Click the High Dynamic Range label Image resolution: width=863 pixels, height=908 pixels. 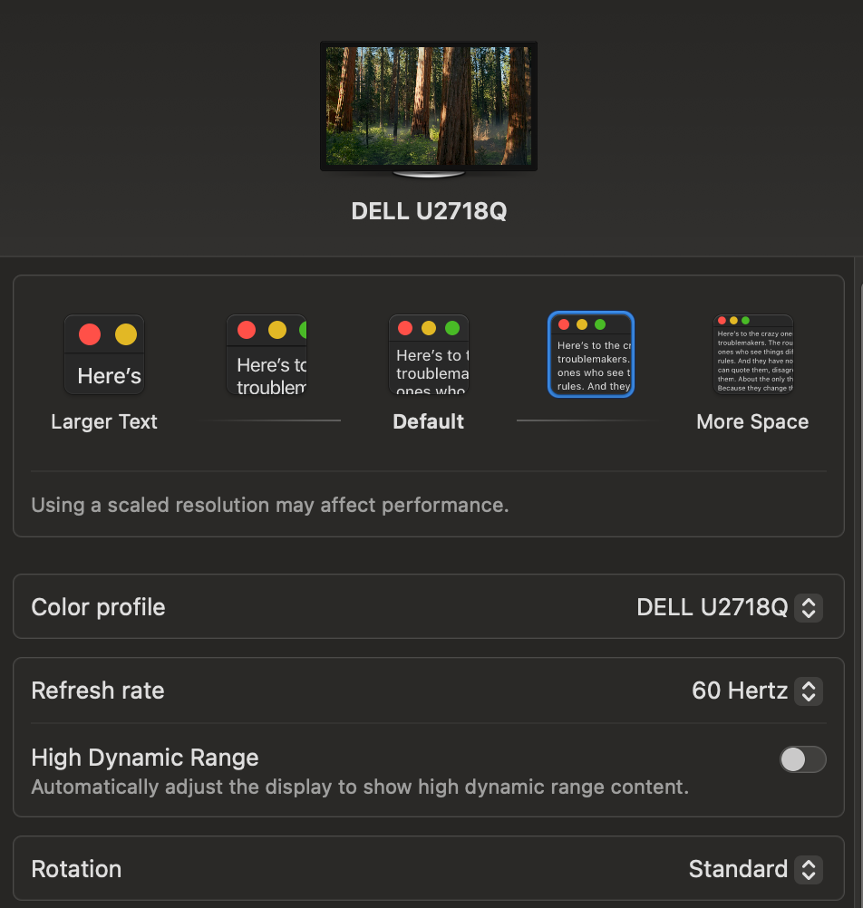coord(145,758)
